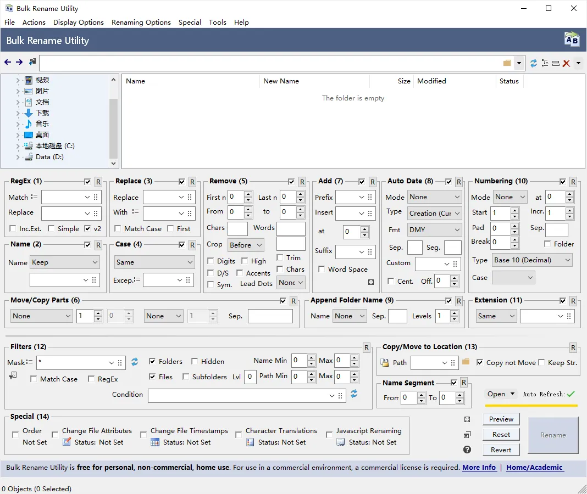587x494 pixels.
Task: Expand the Data (D:) tree node
Action: click(18, 157)
